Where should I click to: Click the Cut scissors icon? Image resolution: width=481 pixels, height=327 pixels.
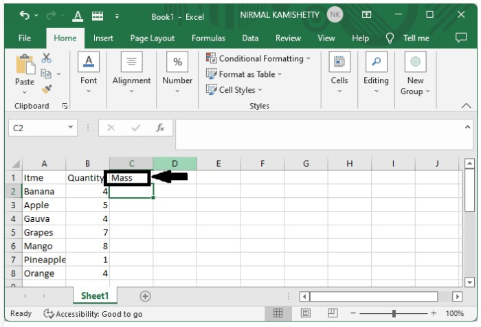(x=46, y=58)
